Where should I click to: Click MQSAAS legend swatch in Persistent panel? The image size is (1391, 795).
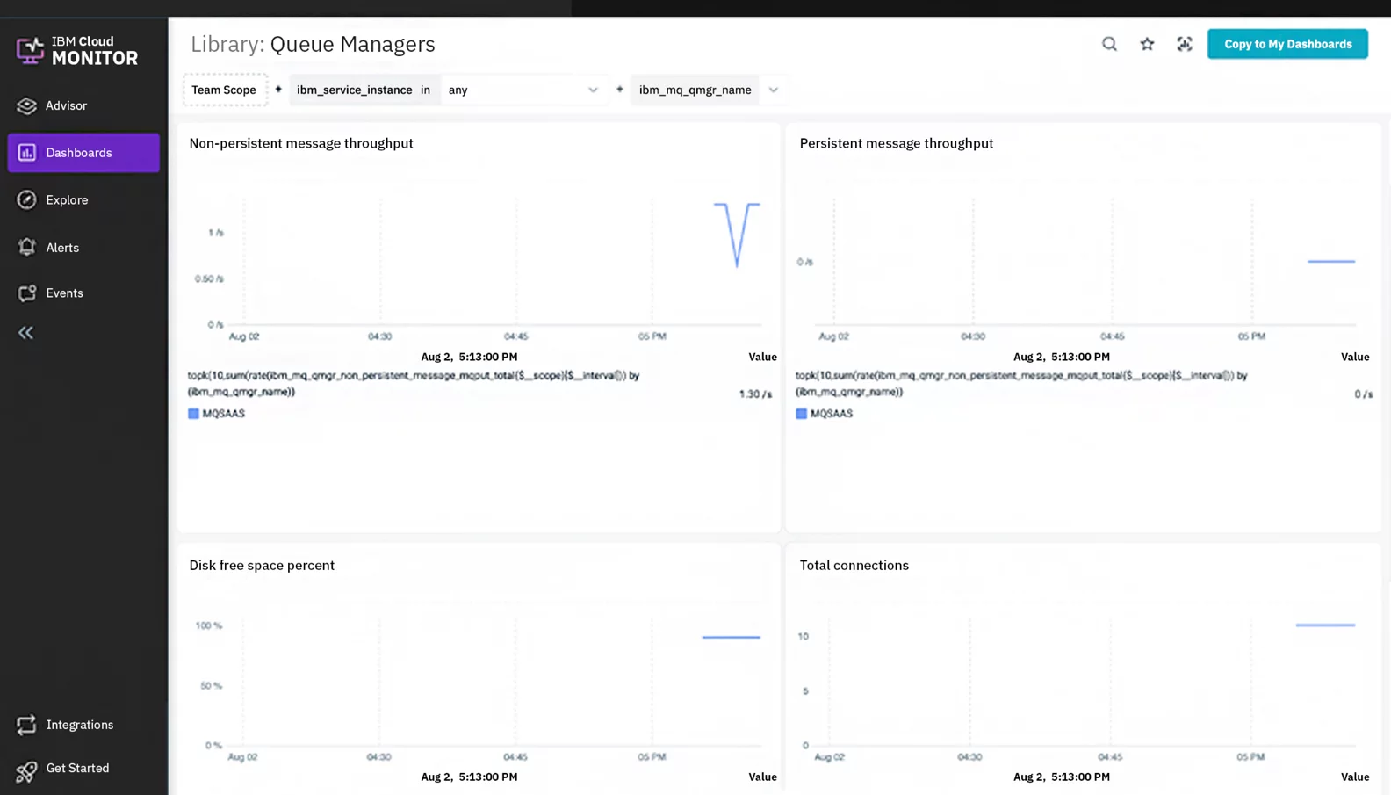(801, 414)
